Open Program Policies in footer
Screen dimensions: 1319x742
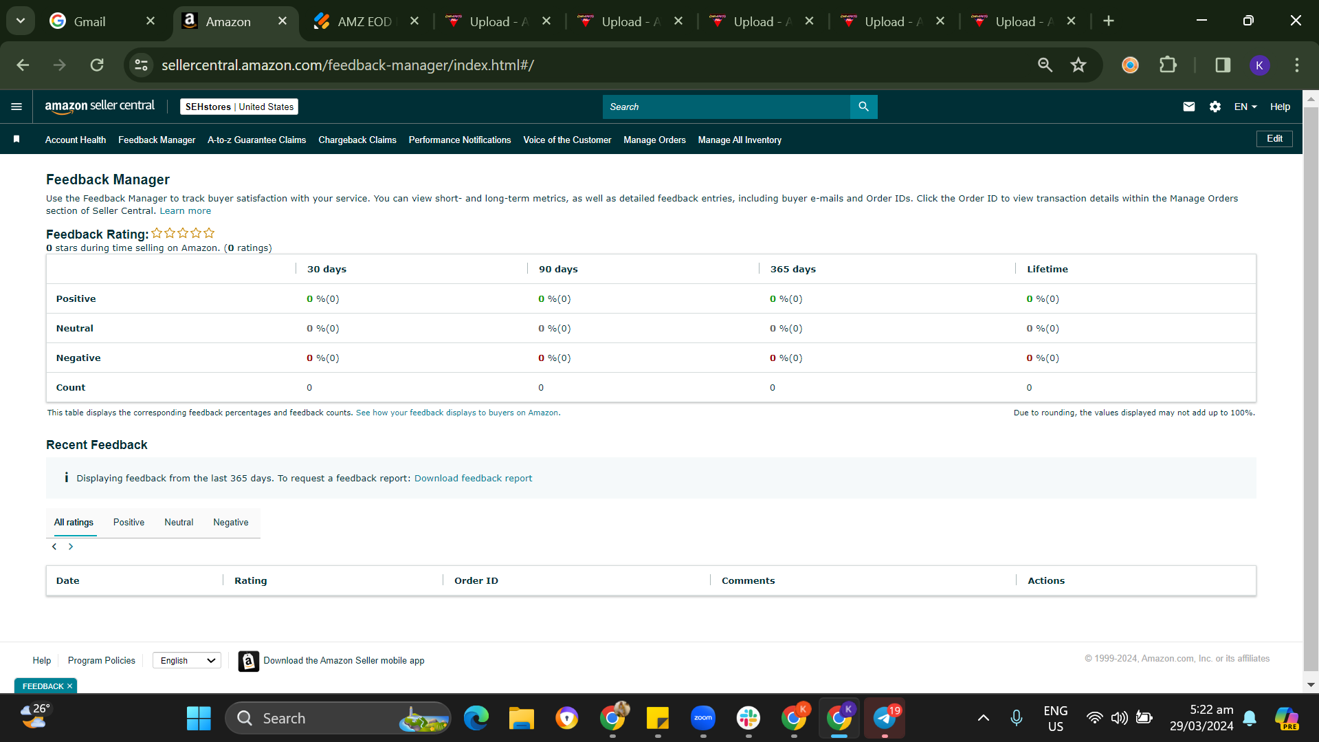[x=102, y=661]
